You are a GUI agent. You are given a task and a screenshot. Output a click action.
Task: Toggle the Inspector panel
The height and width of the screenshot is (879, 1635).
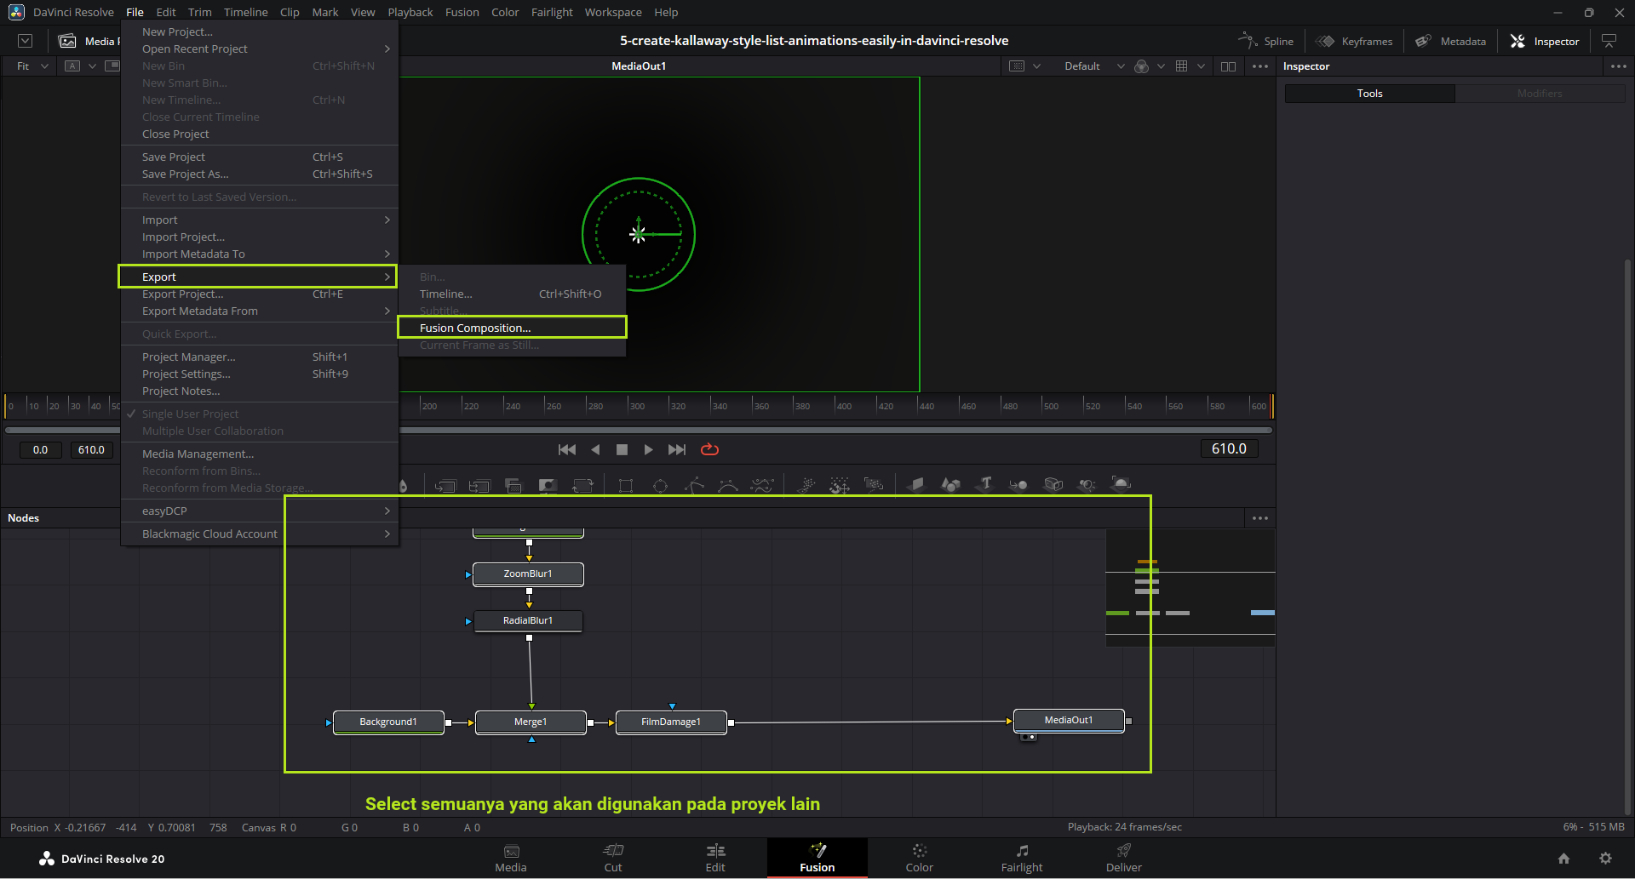[x=1545, y=41]
